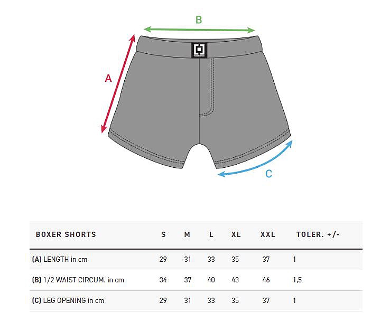
Task: Select the (C) LEG OPENING row label
Action: pyautogui.click(x=68, y=300)
